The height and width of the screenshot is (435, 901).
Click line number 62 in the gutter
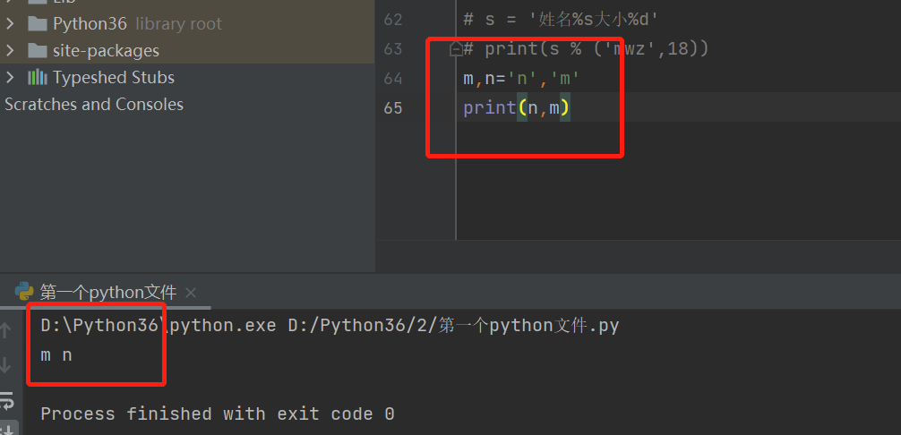[393, 20]
